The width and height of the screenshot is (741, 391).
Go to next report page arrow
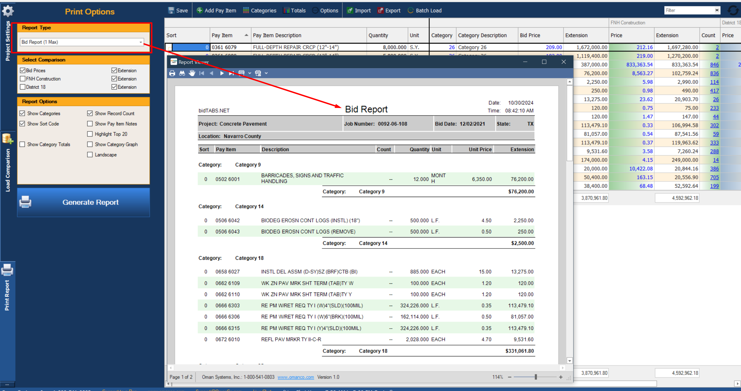point(221,73)
